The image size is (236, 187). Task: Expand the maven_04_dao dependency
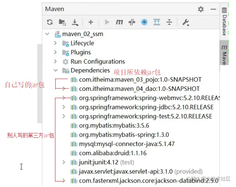pos(64,89)
